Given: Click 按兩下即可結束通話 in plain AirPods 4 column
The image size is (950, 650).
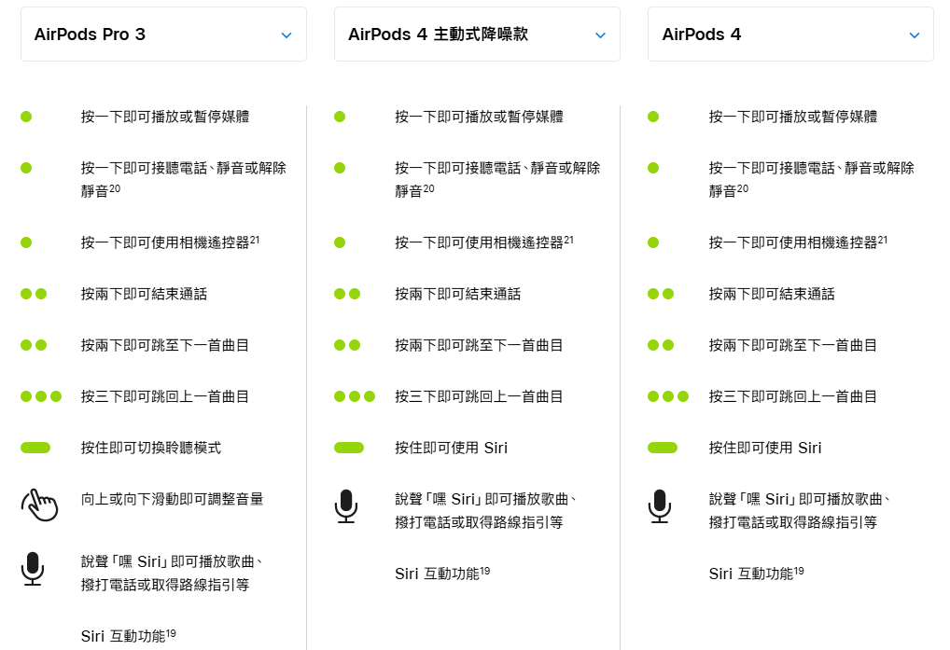Looking at the screenshot, I should [772, 294].
